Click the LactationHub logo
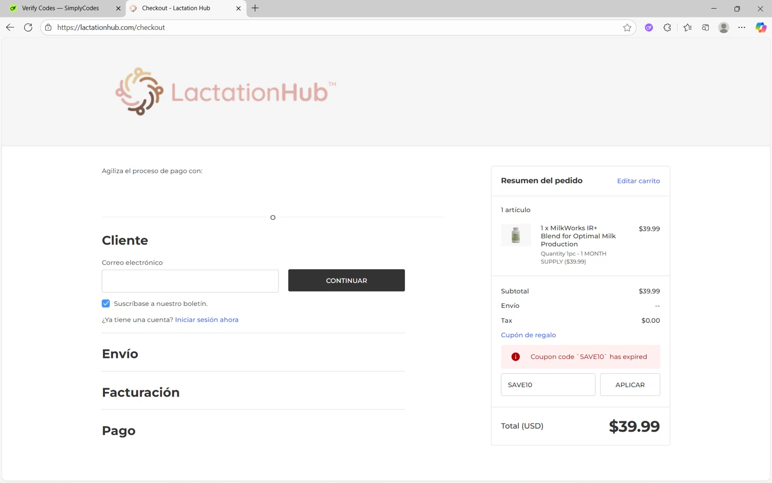This screenshot has width=772, height=483. click(x=225, y=92)
